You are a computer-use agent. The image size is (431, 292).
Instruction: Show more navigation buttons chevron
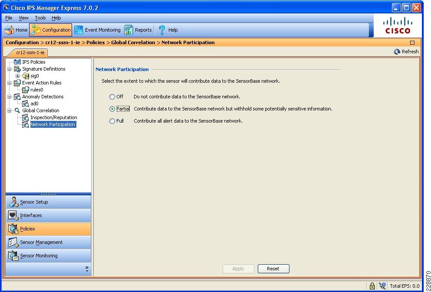click(87, 269)
